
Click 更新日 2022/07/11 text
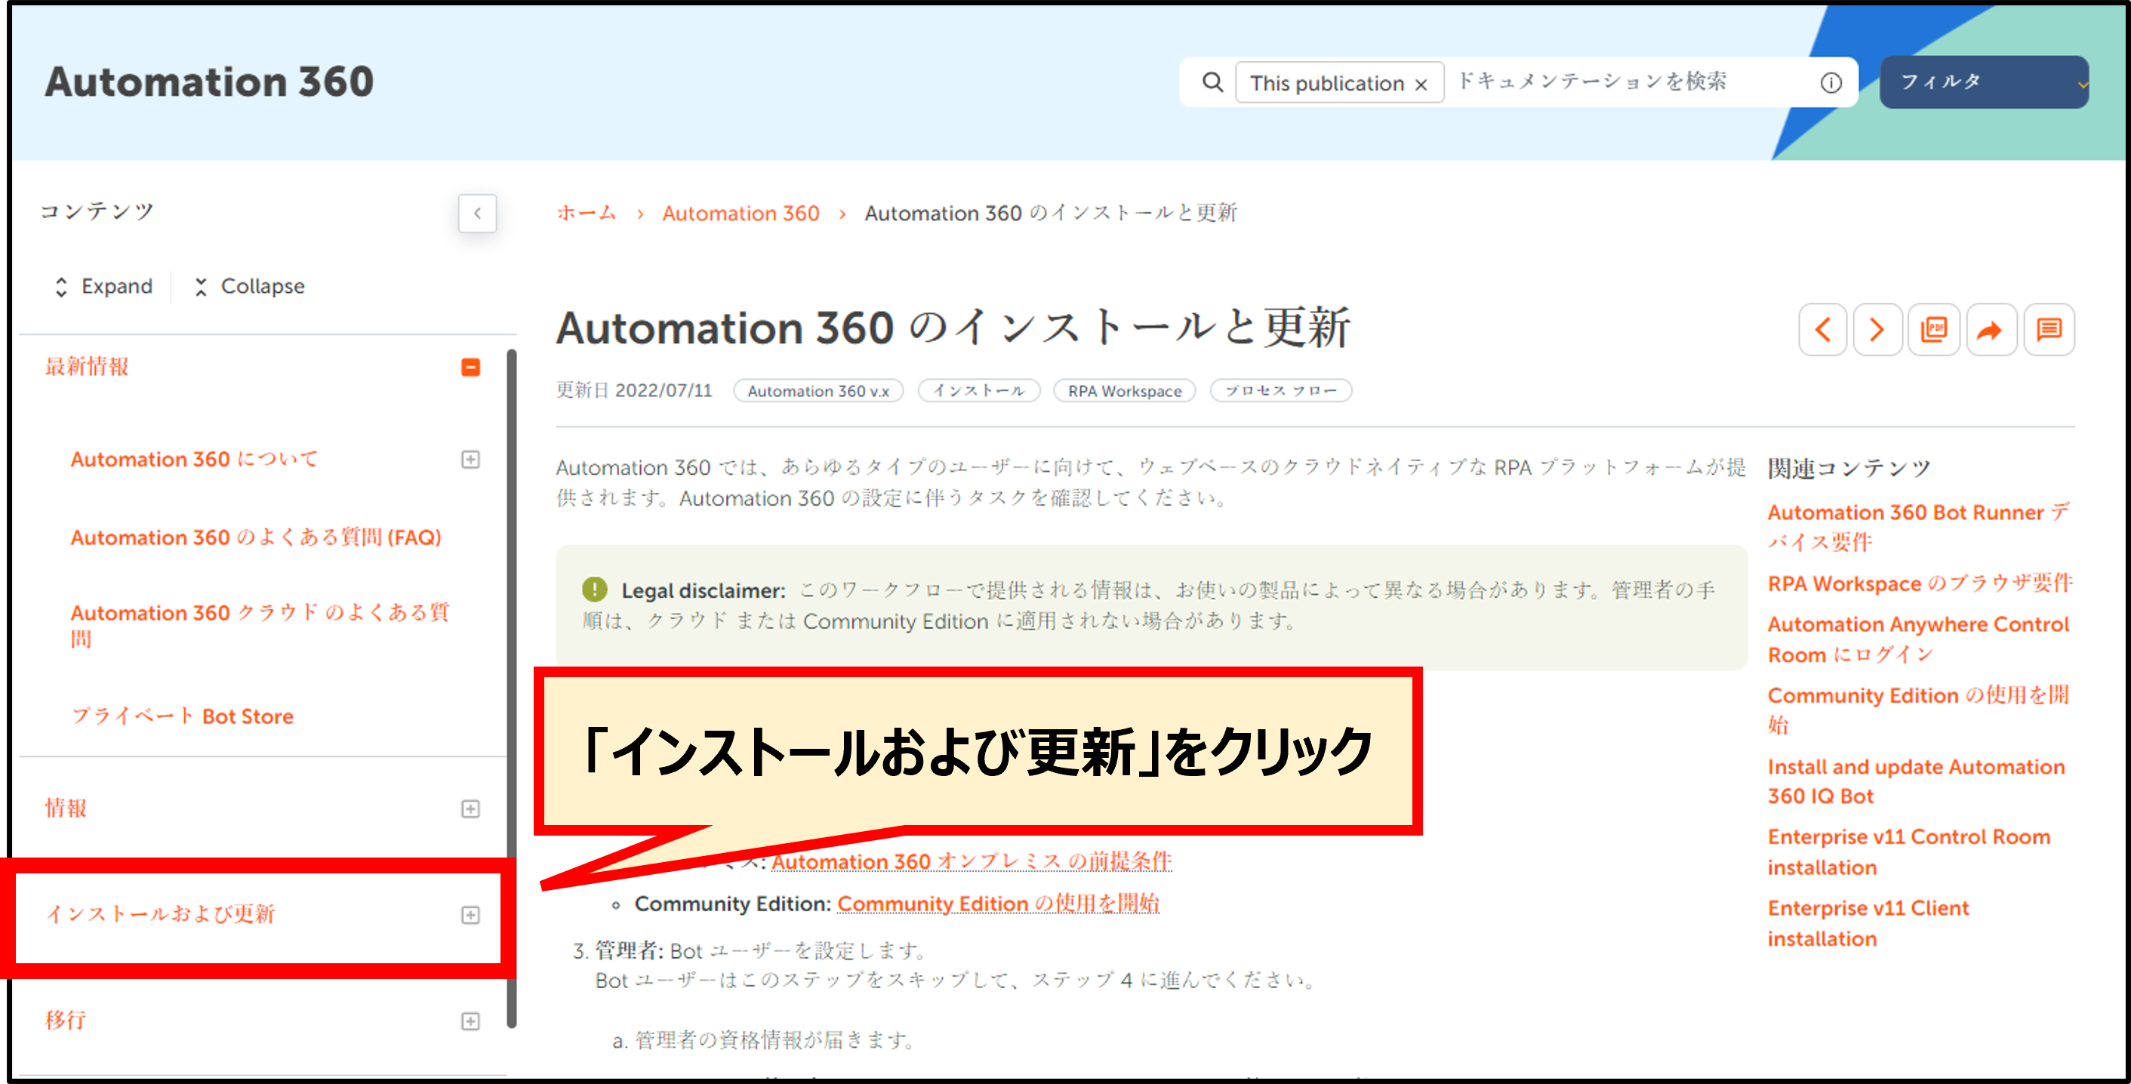[x=633, y=390]
